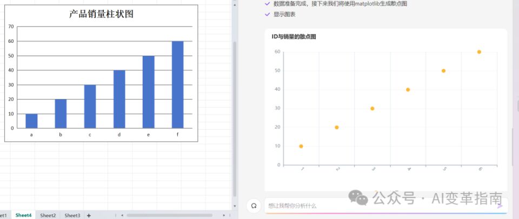The height and width of the screenshot is (219, 519).
Task: Type in the 想让我帮你分析什么 input field
Action: 378,206
